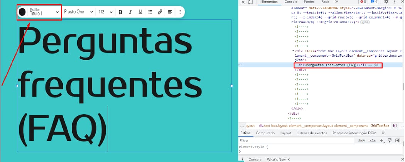Image resolution: width=405 pixels, height=162 pixels.
Task: Open DevTools settings gear
Action: click(x=386, y=2)
